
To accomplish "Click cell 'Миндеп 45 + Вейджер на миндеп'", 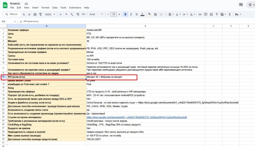I will coord(146,77).
